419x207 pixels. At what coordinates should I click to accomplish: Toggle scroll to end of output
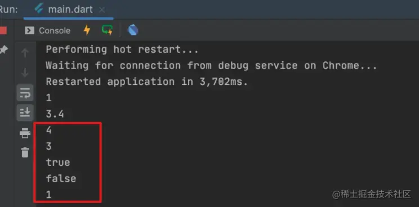click(x=25, y=112)
